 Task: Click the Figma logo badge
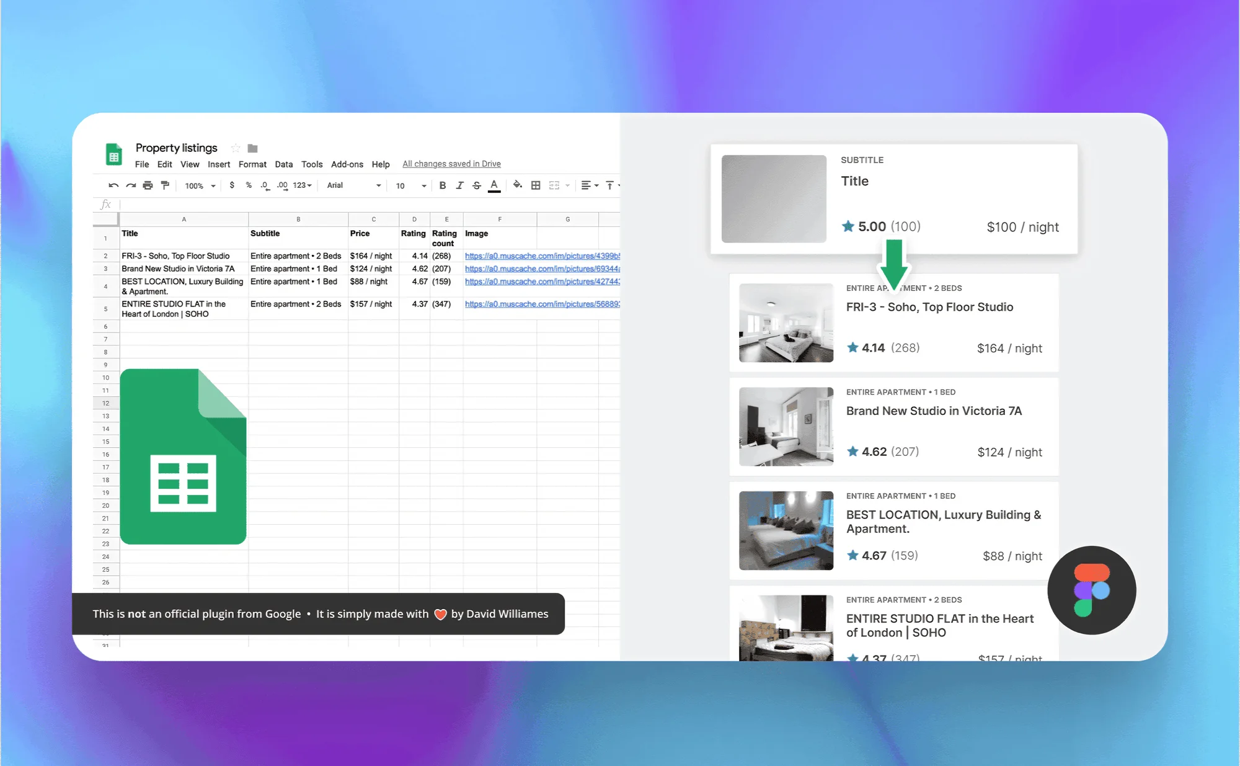(x=1091, y=590)
